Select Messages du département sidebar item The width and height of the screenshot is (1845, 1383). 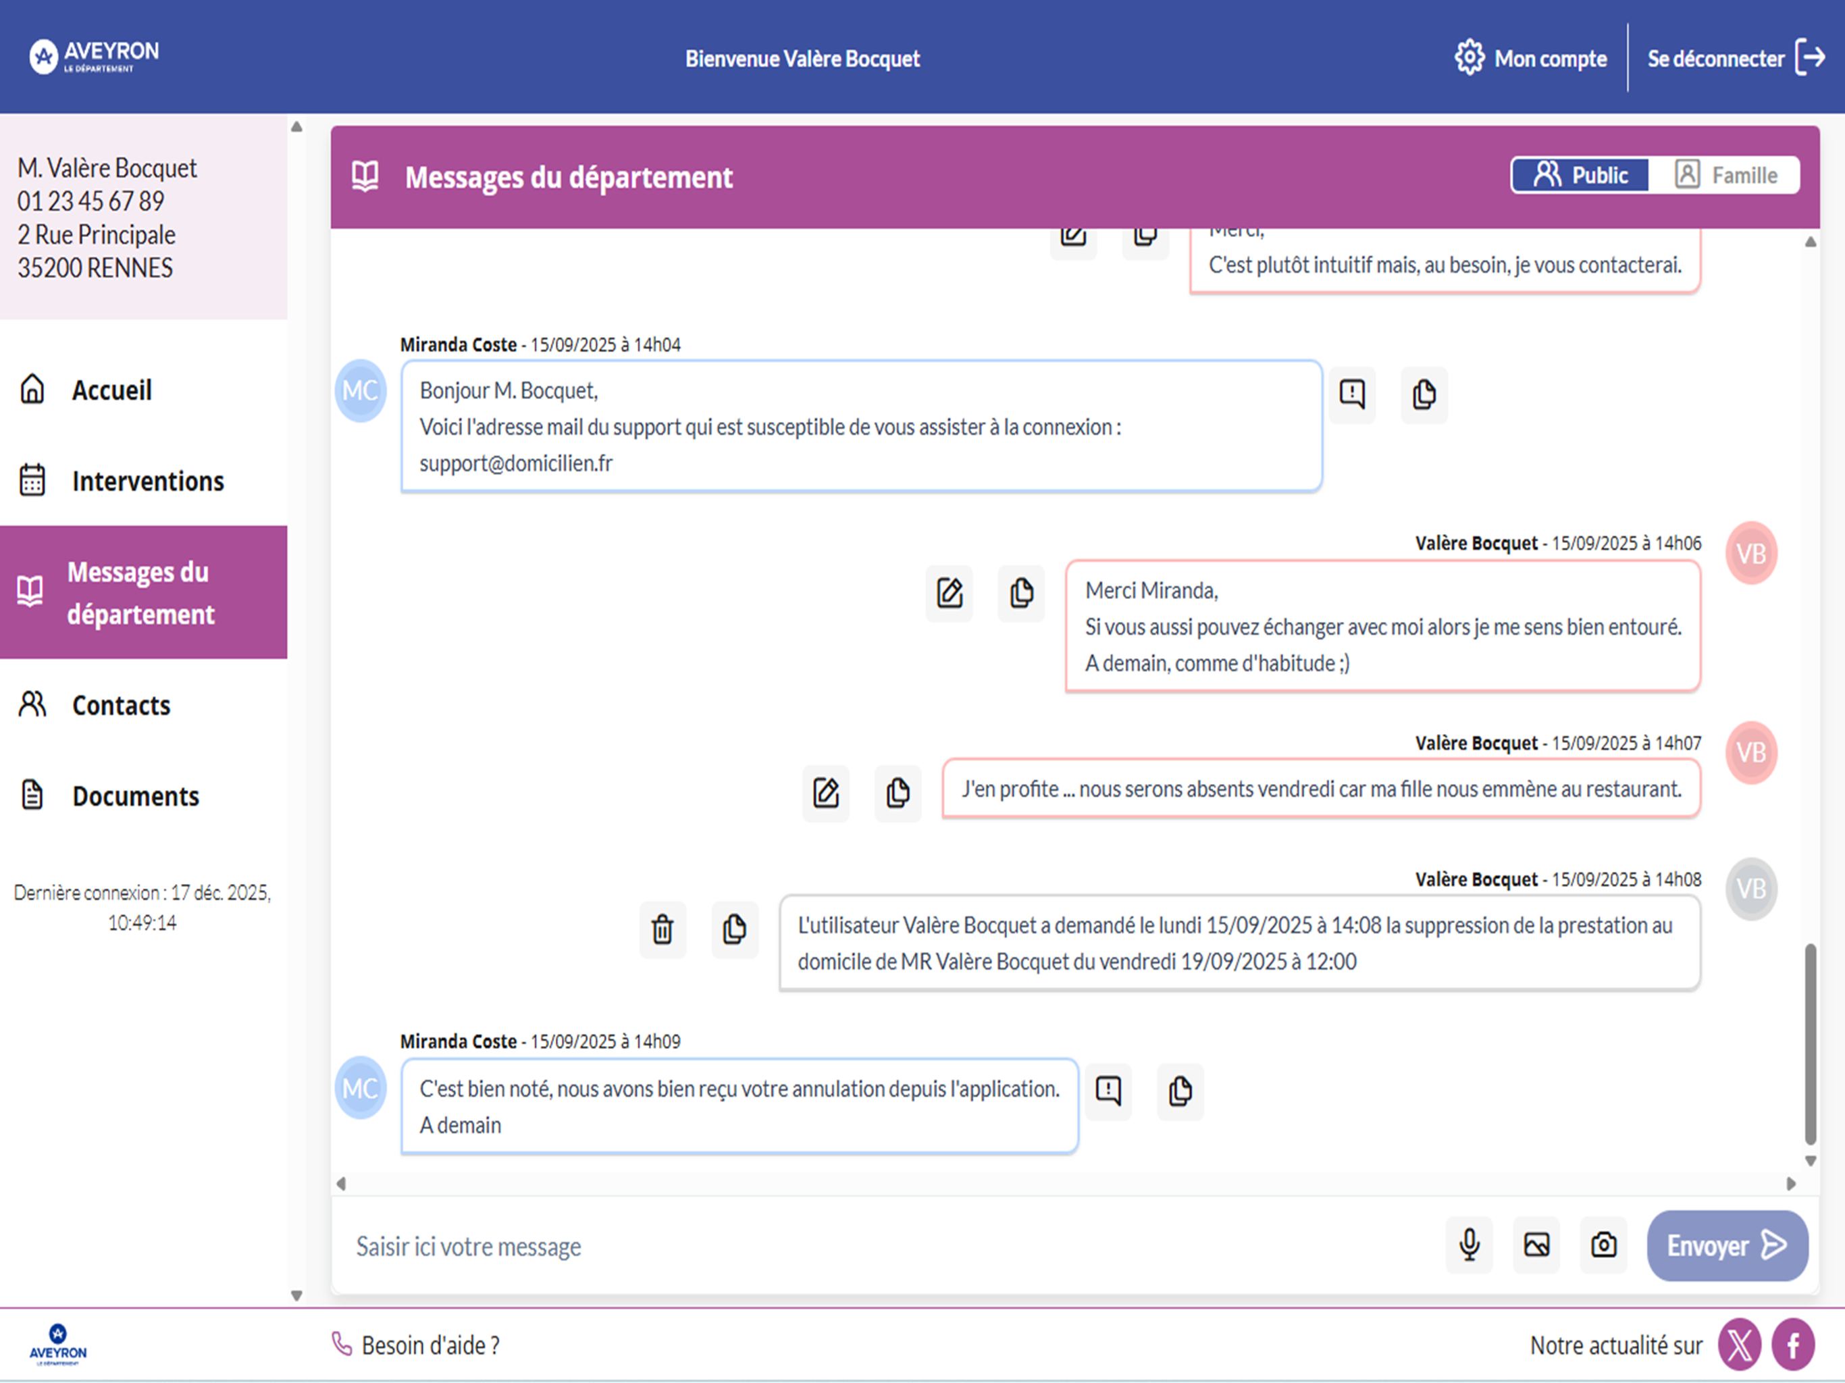pos(143,592)
